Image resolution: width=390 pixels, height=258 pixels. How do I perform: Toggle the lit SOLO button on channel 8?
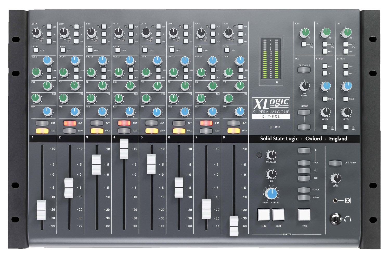[233, 131]
